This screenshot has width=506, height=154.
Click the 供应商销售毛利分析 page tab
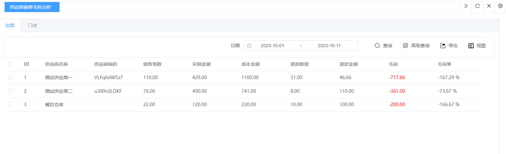(32, 7)
